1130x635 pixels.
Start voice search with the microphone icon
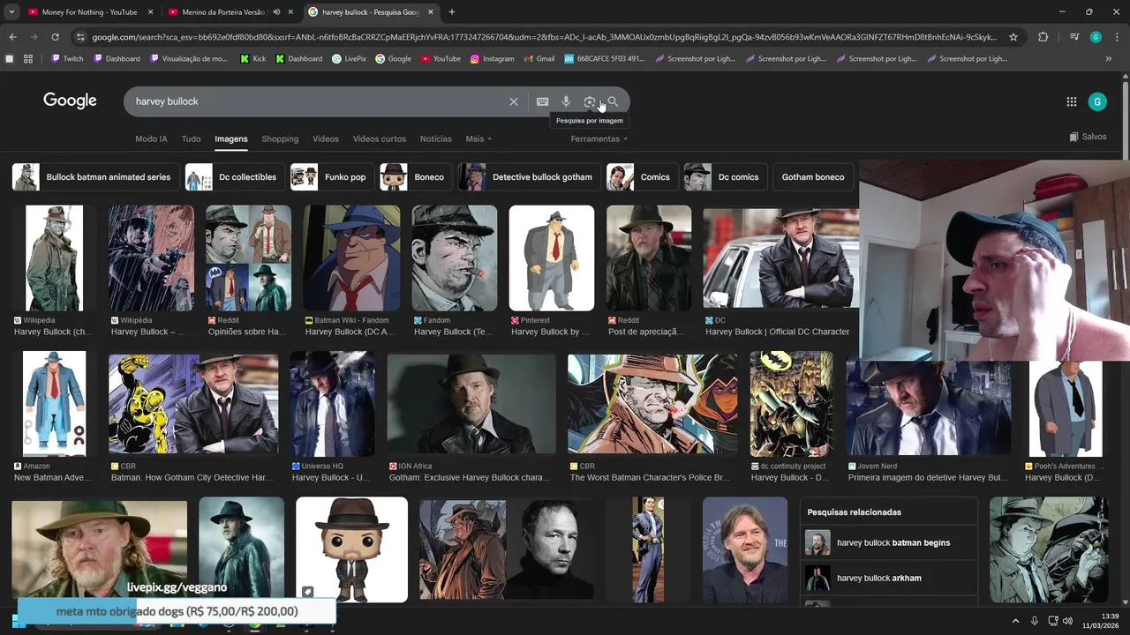(x=566, y=101)
